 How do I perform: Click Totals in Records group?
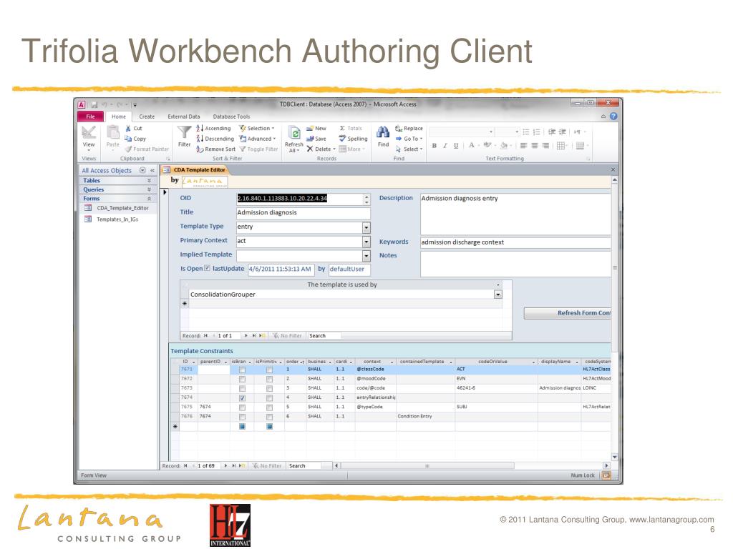[x=351, y=129]
